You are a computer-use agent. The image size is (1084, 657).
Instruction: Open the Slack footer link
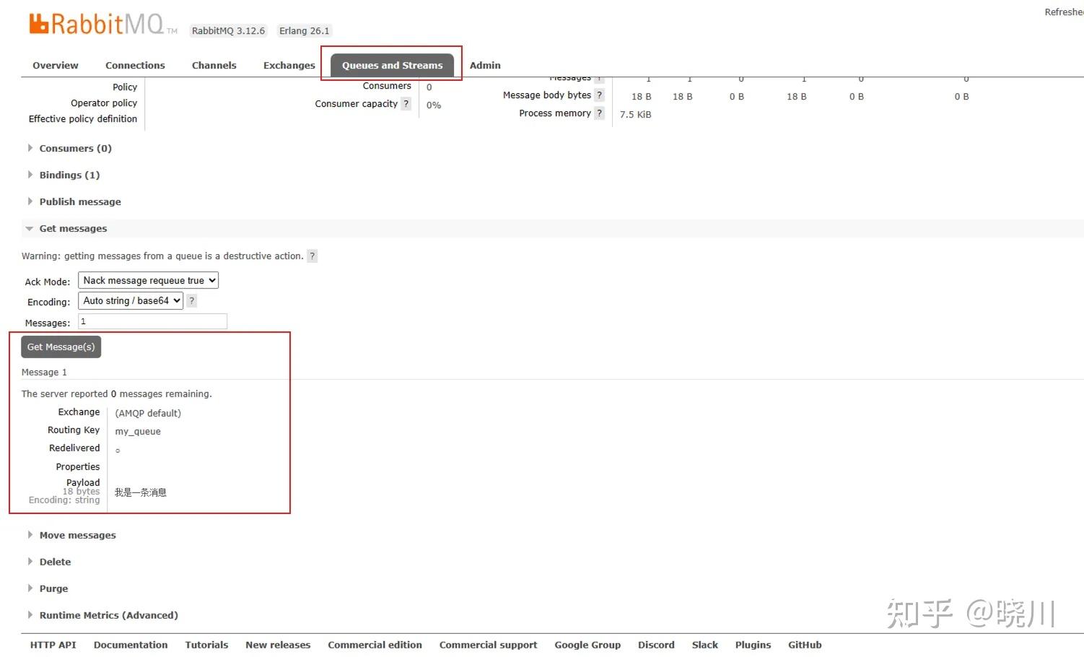[x=705, y=645]
